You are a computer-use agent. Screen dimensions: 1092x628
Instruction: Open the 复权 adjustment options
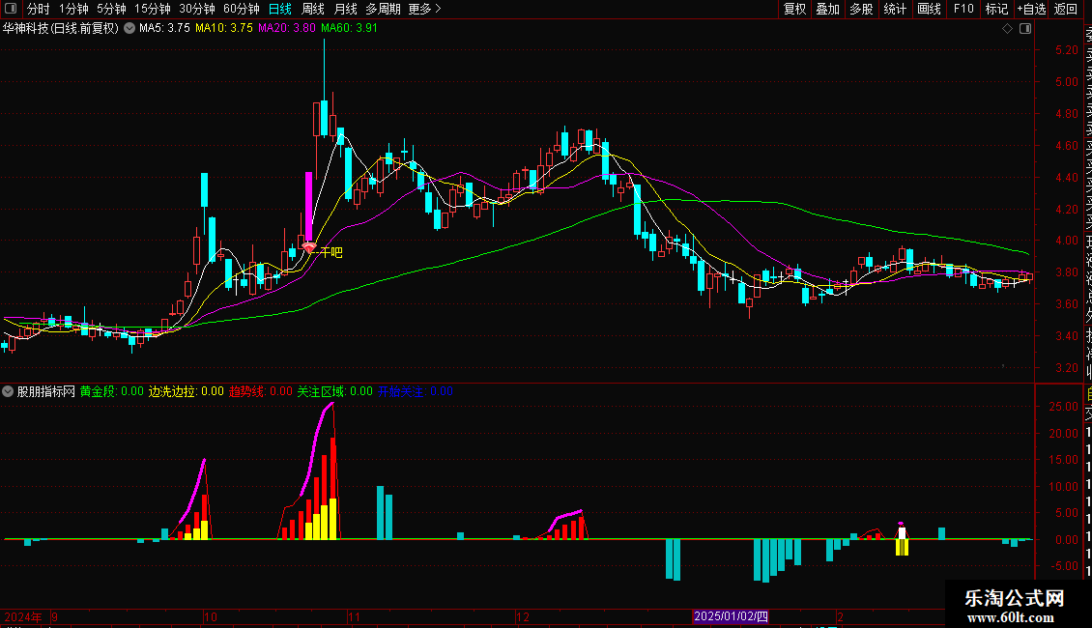click(x=794, y=9)
